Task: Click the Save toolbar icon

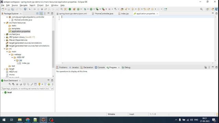Action: [x=9, y=9]
